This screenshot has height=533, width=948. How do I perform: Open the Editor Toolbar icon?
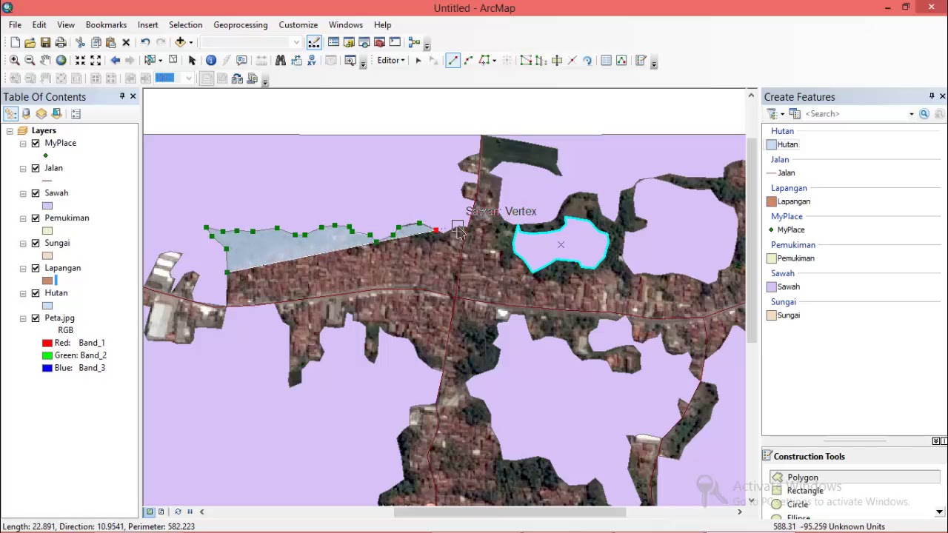coord(314,42)
